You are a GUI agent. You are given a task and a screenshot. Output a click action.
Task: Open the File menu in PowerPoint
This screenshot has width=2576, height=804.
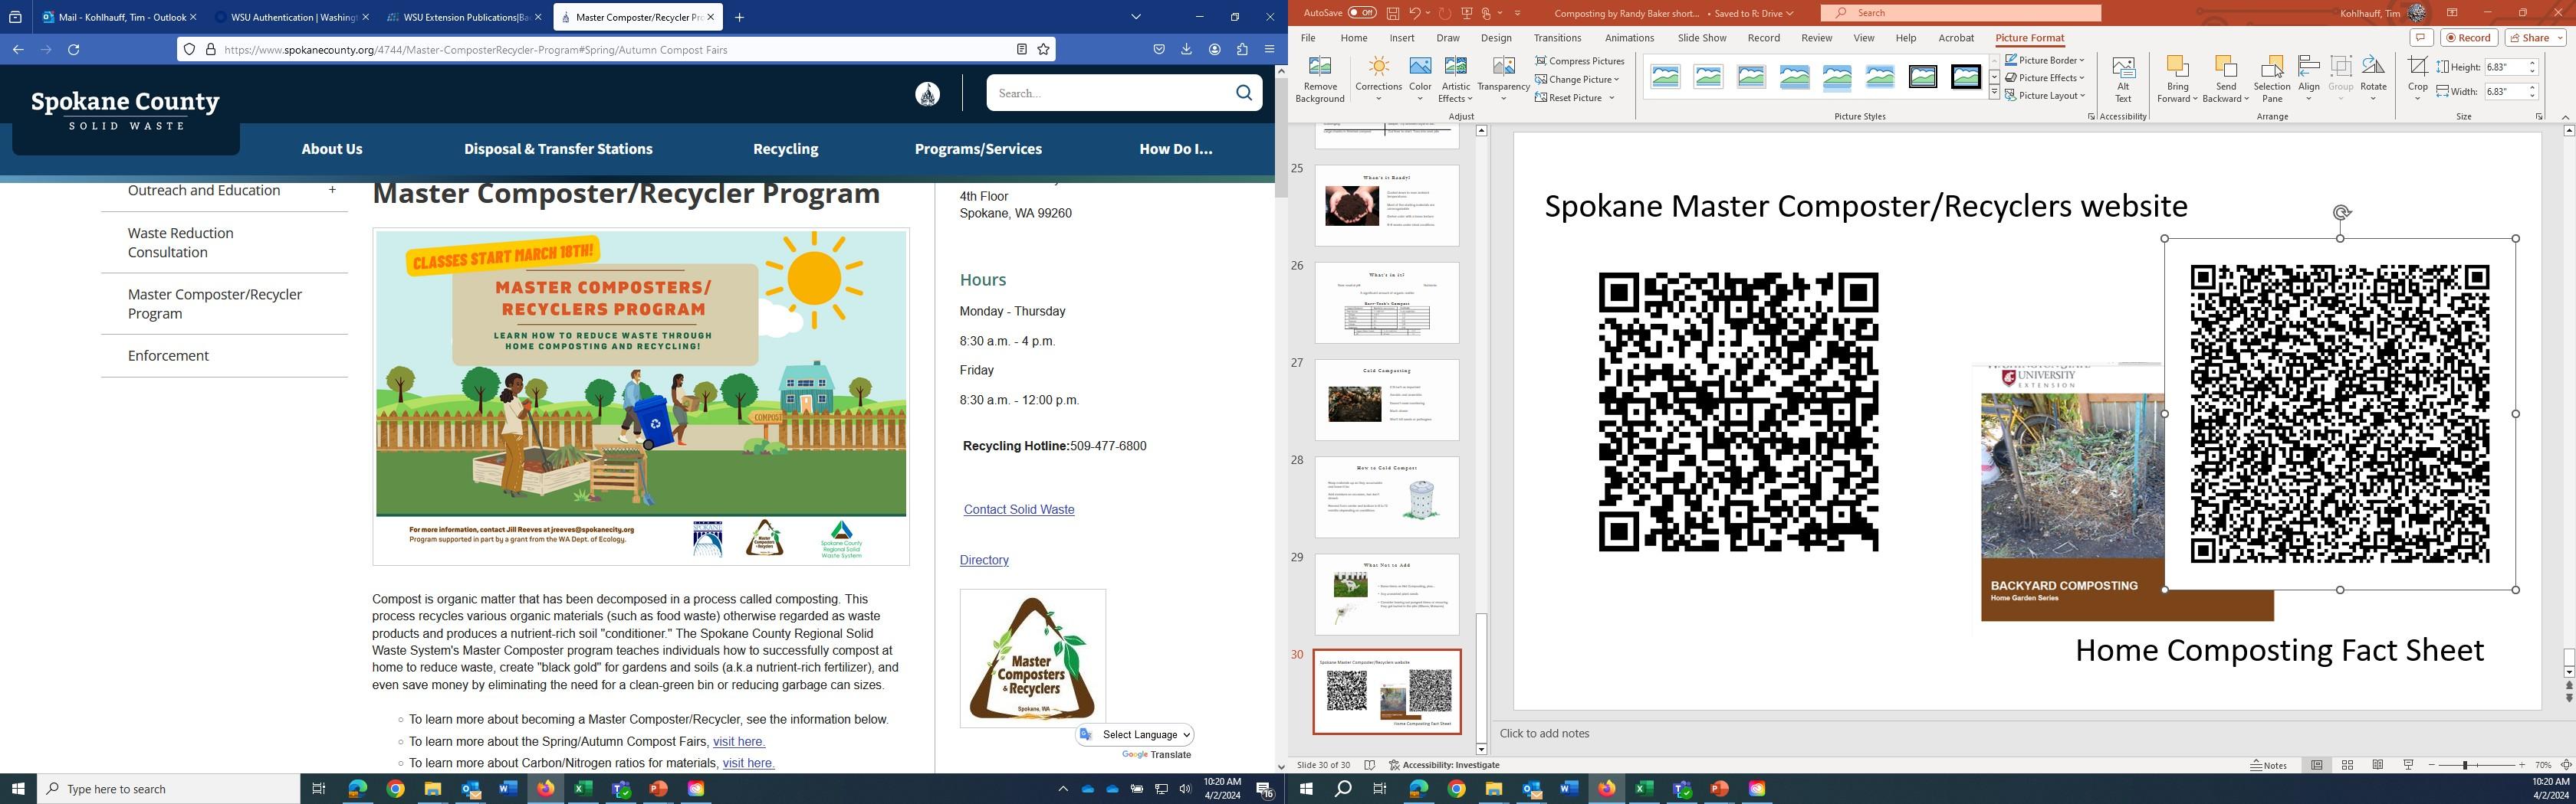tap(1307, 38)
